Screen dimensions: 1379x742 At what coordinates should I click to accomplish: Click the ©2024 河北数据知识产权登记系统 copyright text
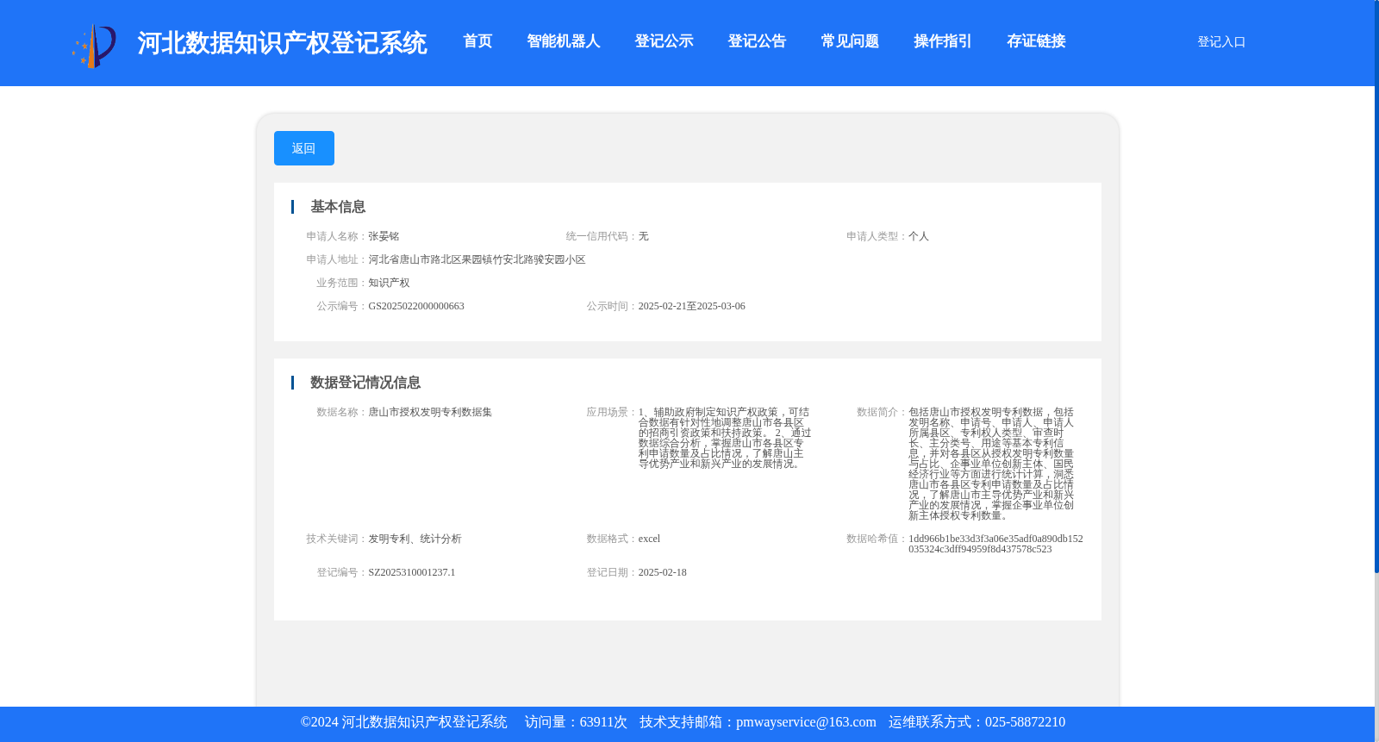[403, 722]
